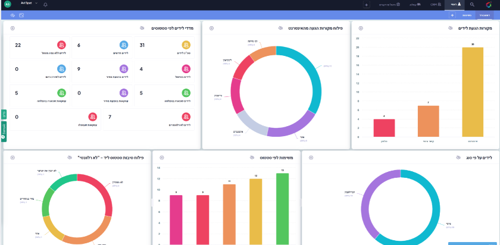Click the green icon on לידים שנסגרו בהצלחה card
The image size is (500, 245).
tap(186, 93)
